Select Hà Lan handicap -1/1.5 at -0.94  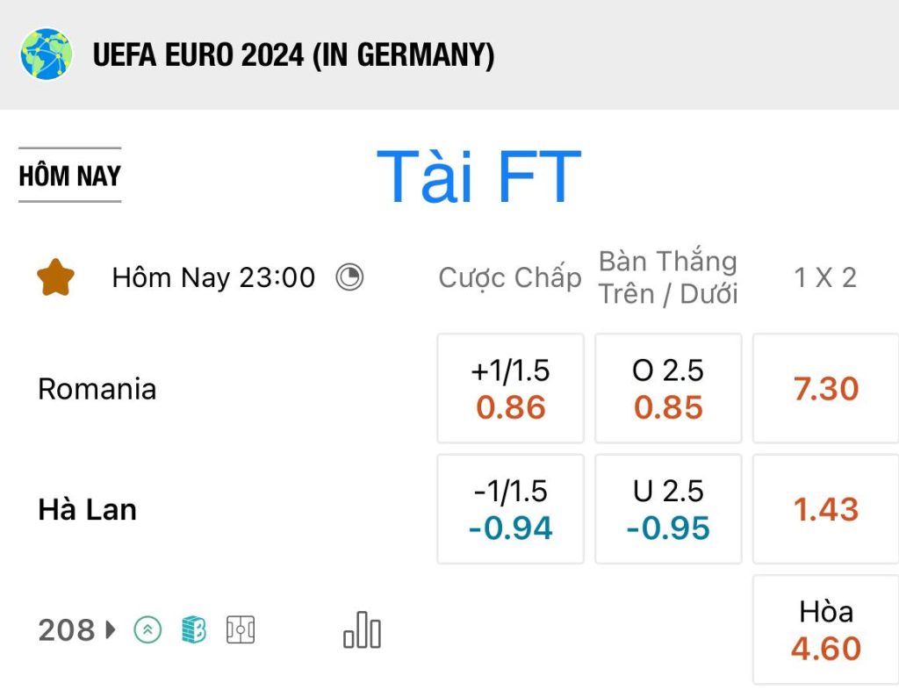coord(510,509)
